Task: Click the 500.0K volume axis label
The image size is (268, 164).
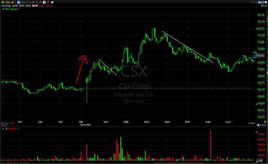Action: (261, 134)
